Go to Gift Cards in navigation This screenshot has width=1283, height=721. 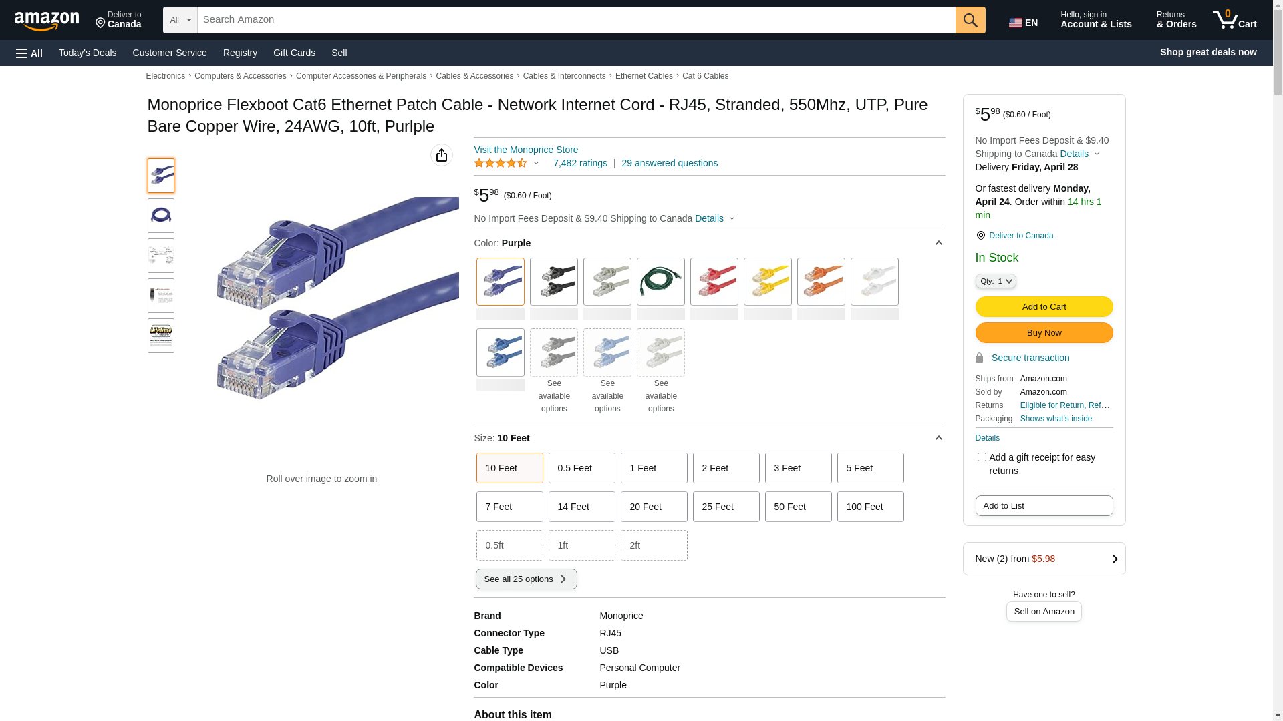click(294, 53)
